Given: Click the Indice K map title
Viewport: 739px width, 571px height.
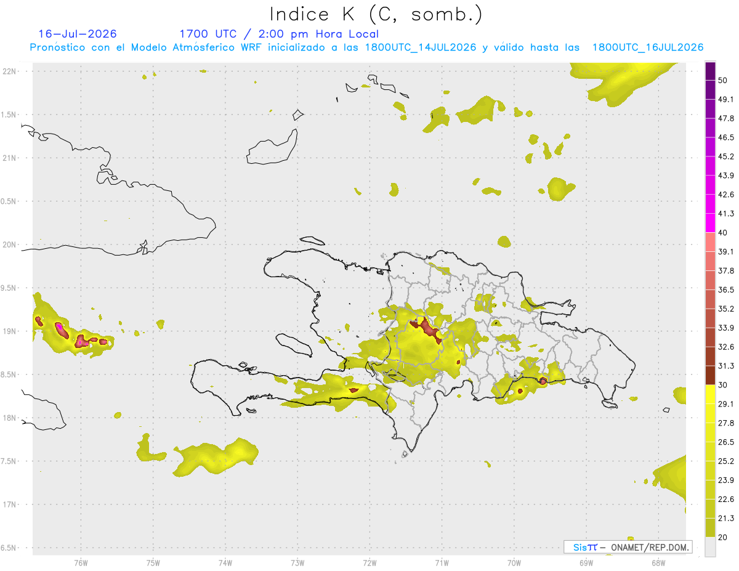Looking at the screenshot, I should 376,14.
